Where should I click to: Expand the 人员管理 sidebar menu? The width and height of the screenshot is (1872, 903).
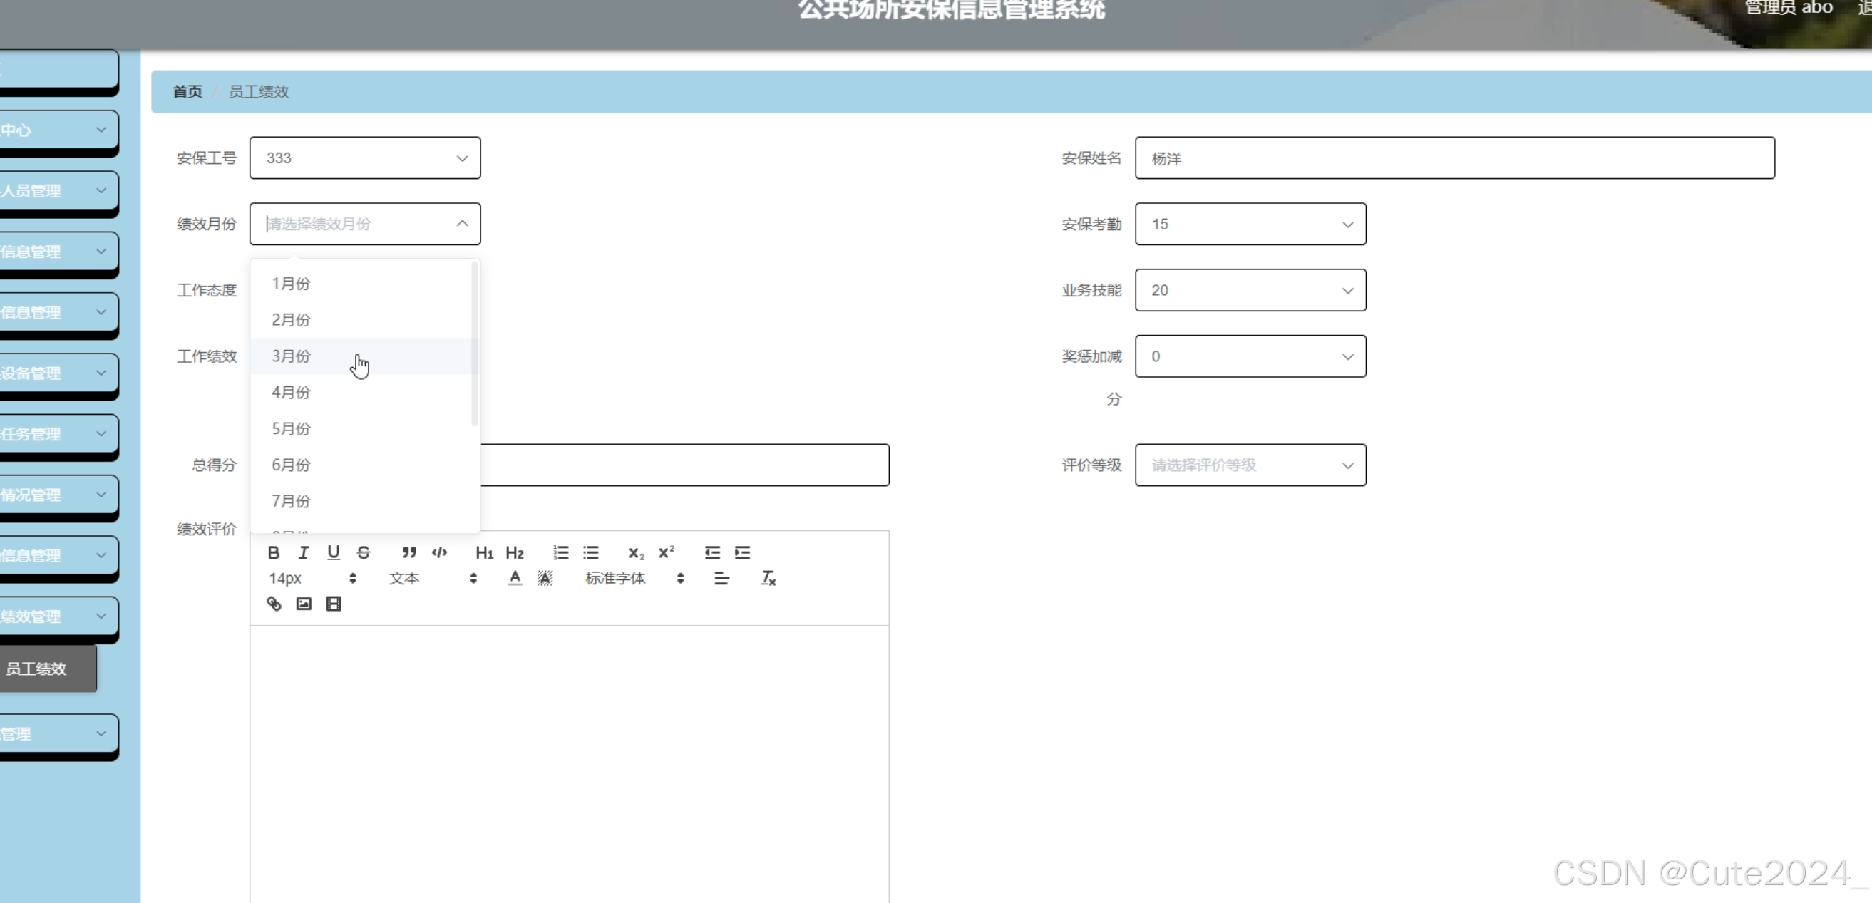[x=58, y=191]
